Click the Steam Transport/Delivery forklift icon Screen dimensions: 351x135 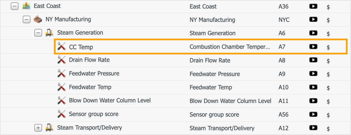(50, 128)
